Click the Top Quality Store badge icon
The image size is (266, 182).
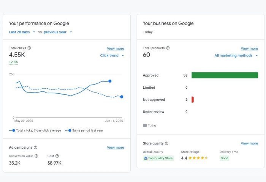pyautogui.click(x=146, y=158)
